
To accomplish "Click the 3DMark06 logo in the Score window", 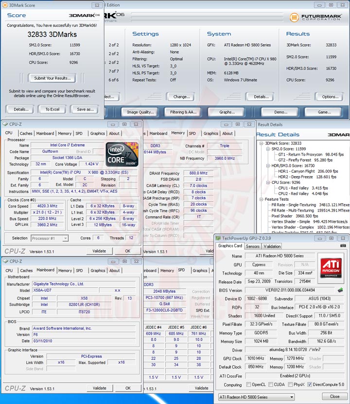I will click(84, 16).
